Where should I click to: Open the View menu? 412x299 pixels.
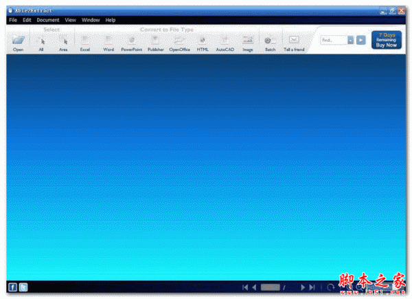click(71, 20)
